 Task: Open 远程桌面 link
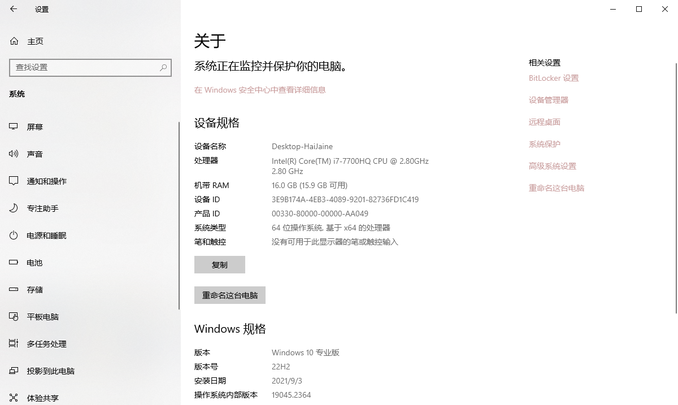coord(545,122)
